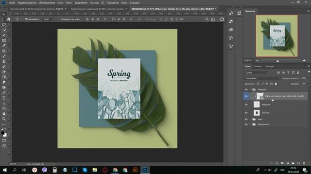The width and height of the screenshot is (311, 174).
Task: Click the Home icon in the options bar
Action: 9,19
